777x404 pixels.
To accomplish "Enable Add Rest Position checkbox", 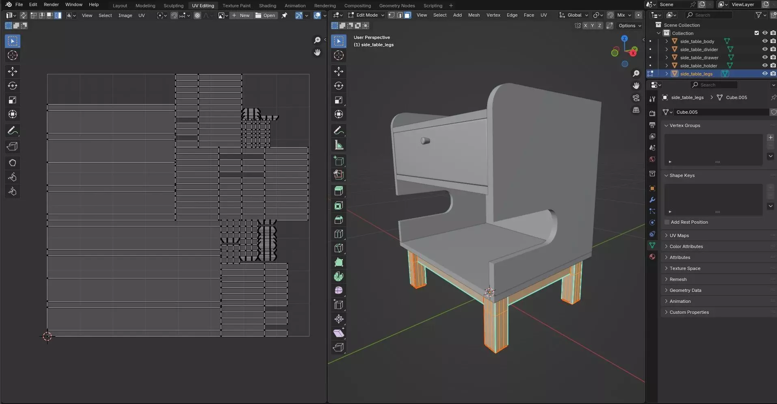I will coord(667,222).
